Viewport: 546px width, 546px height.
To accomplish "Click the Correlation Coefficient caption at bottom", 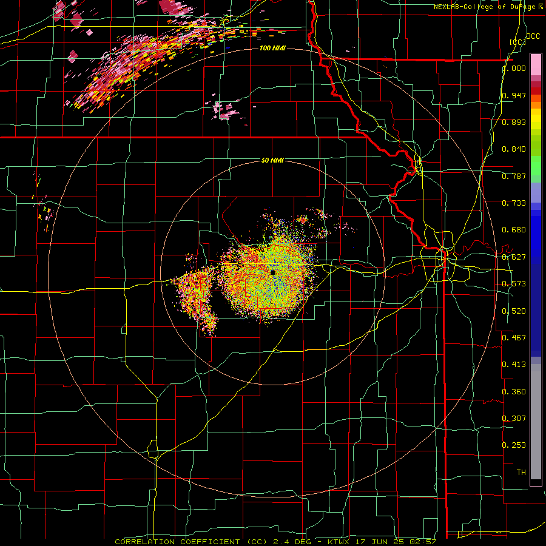I will coord(275,542).
